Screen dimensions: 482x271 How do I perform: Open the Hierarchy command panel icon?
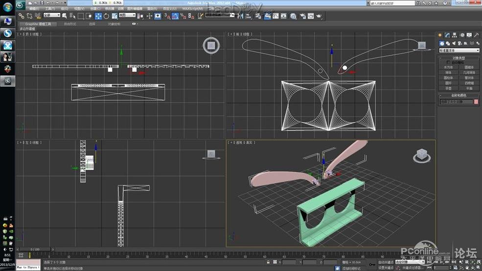coord(455,35)
